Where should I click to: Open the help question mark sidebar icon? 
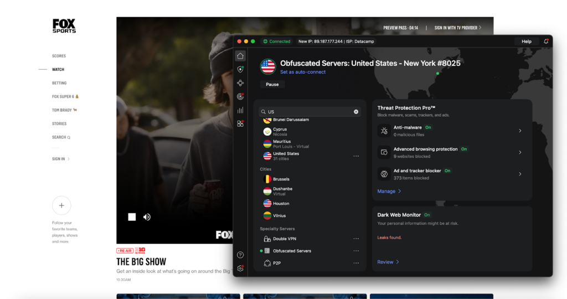coord(240,255)
